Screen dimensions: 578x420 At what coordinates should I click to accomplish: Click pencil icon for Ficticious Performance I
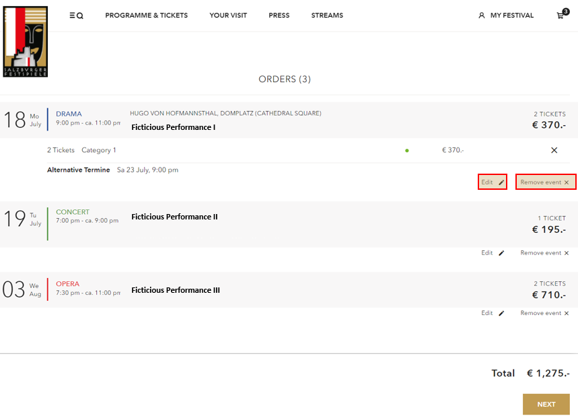click(501, 182)
